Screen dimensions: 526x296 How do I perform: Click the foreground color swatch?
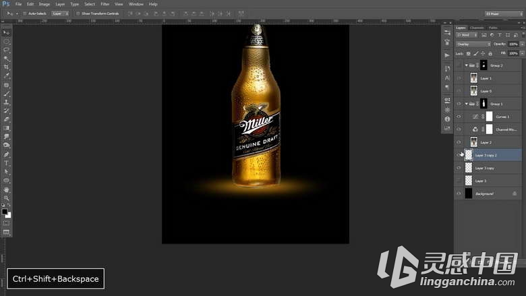pyautogui.click(x=4, y=212)
